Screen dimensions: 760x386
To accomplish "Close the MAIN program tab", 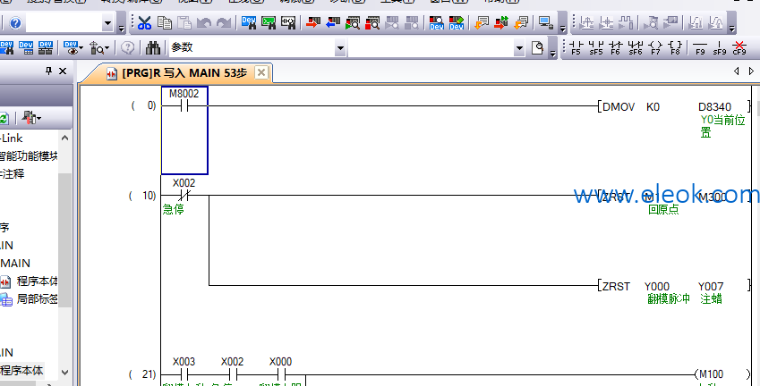I will pos(261,73).
